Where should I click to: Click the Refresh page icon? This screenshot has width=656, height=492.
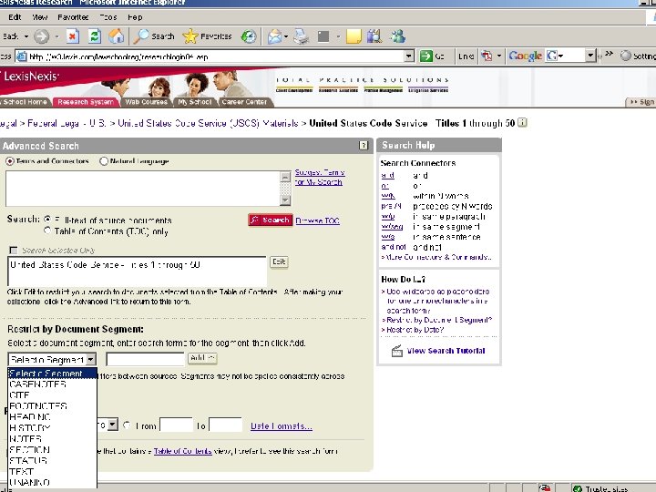click(95, 36)
